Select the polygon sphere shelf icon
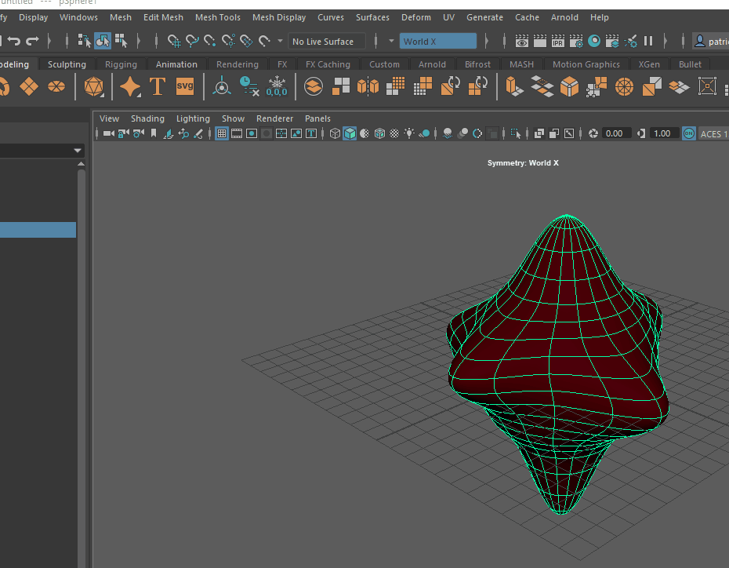The height and width of the screenshot is (568, 729). point(55,88)
